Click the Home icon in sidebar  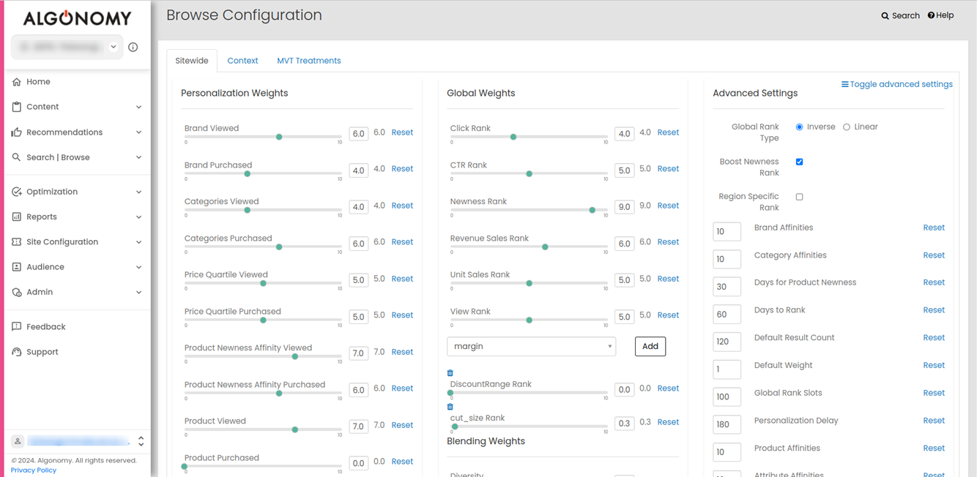coord(17,82)
